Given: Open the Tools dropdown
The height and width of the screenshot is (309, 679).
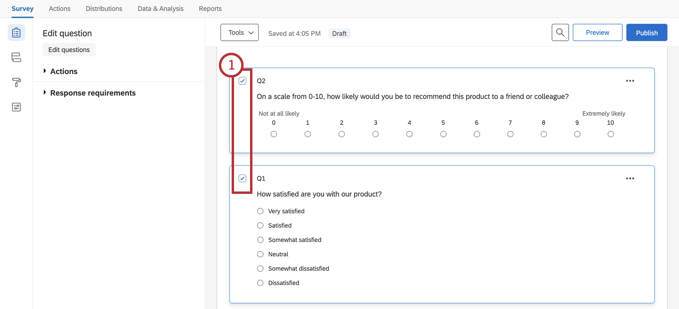Looking at the screenshot, I should click(240, 33).
